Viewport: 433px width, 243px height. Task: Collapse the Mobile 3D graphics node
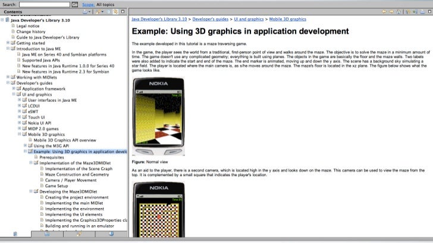19,134
